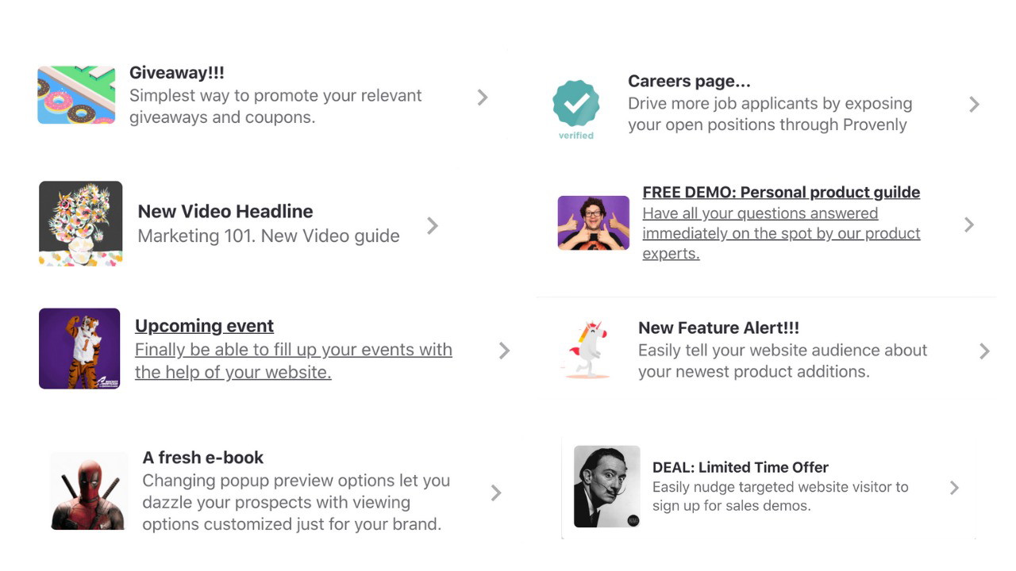Click the thumbs-up man demo thumbnail
This screenshot has height=571, width=1016.
click(x=593, y=223)
